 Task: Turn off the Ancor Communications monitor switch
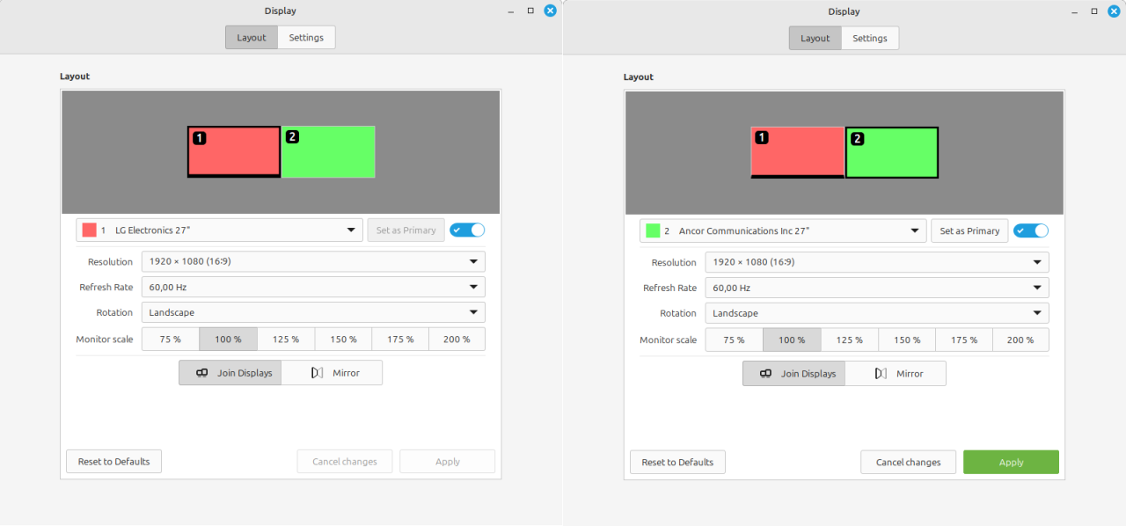point(1030,230)
